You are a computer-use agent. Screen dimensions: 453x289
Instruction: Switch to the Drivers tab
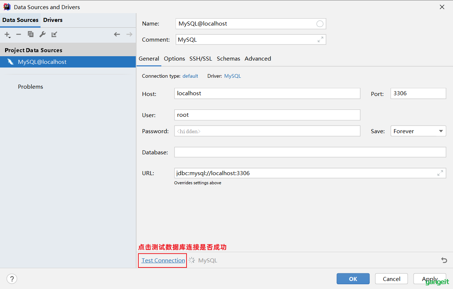click(53, 20)
